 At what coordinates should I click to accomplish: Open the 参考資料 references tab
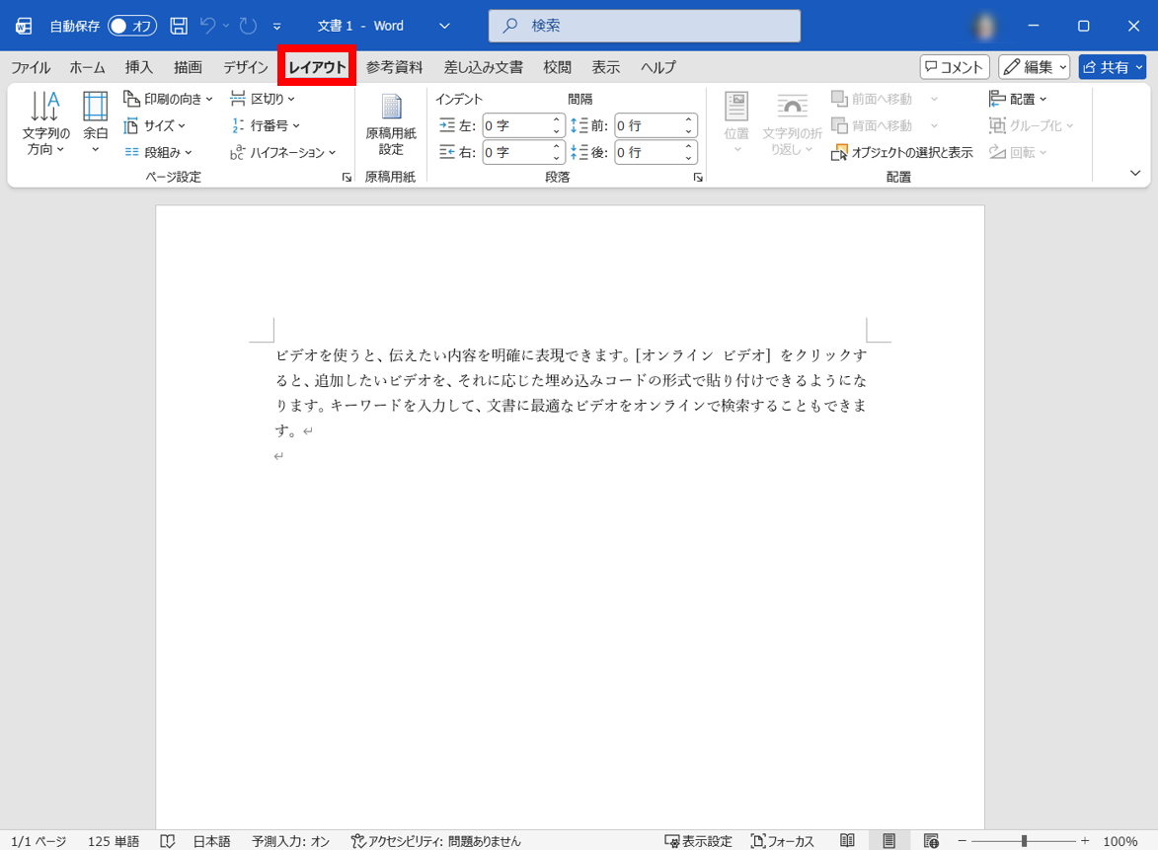(x=394, y=67)
